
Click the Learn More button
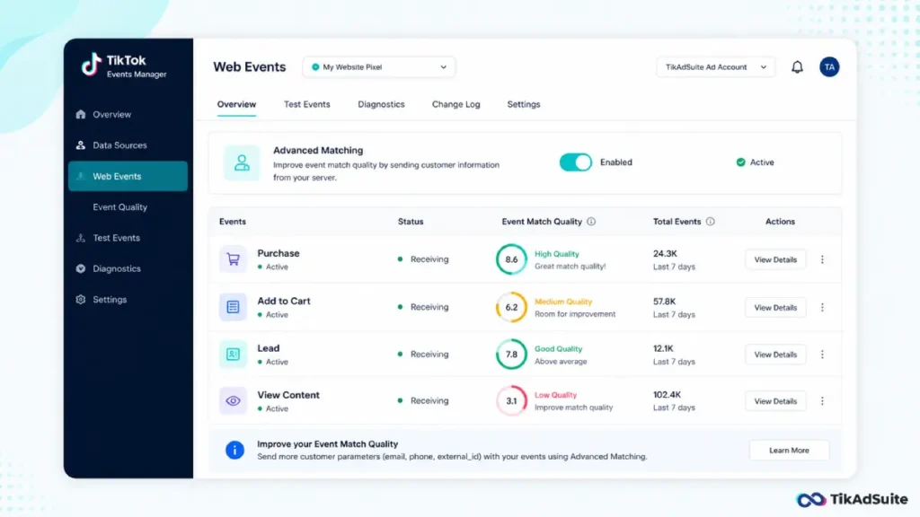pyautogui.click(x=789, y=451)
